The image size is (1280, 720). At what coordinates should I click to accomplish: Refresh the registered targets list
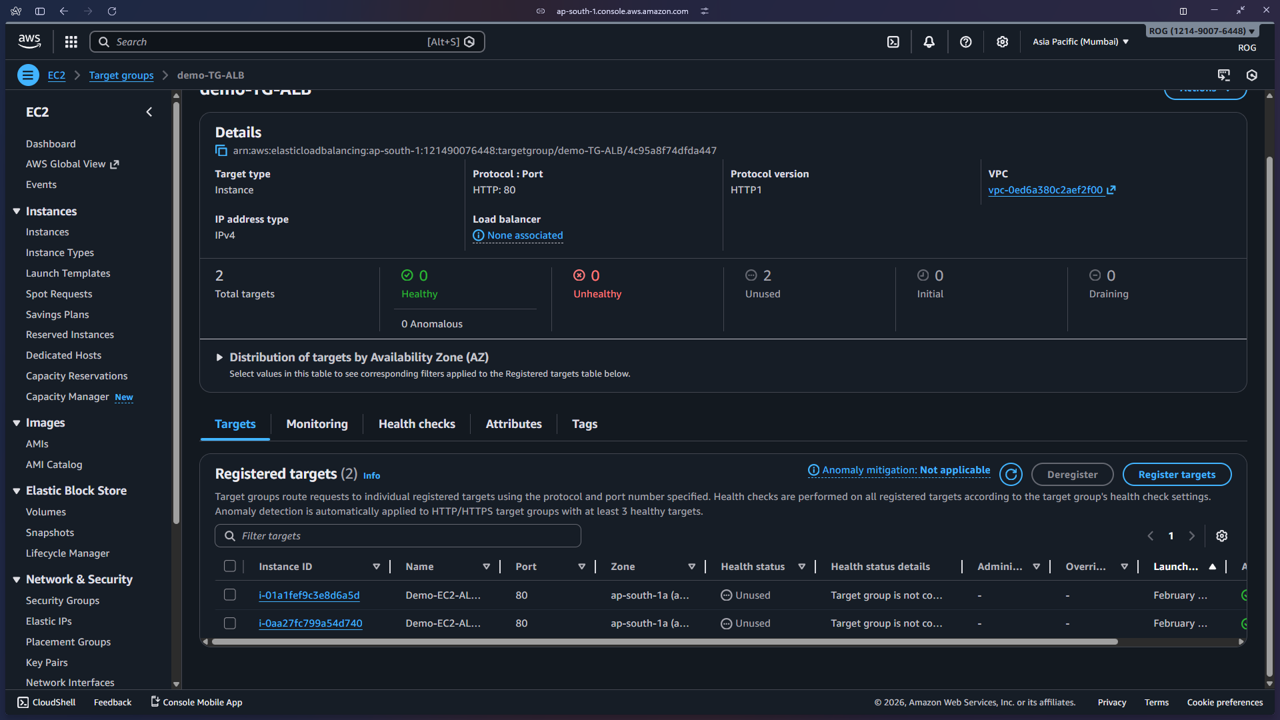(x=1011, y=475)
